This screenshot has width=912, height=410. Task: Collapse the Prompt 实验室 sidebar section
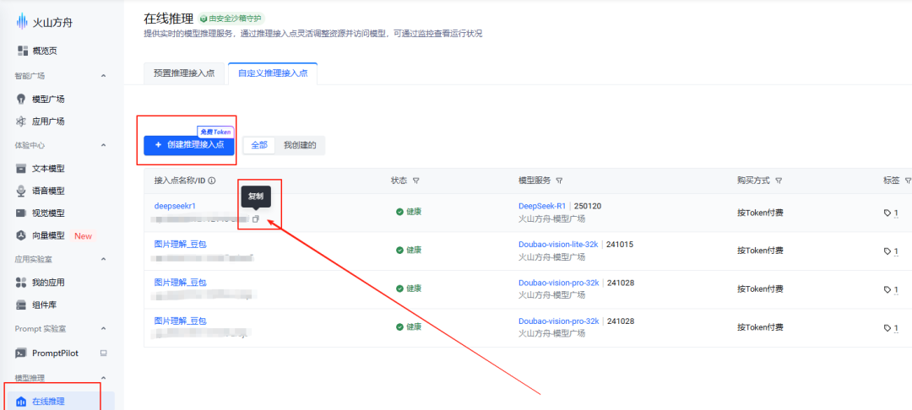(104, 328)
